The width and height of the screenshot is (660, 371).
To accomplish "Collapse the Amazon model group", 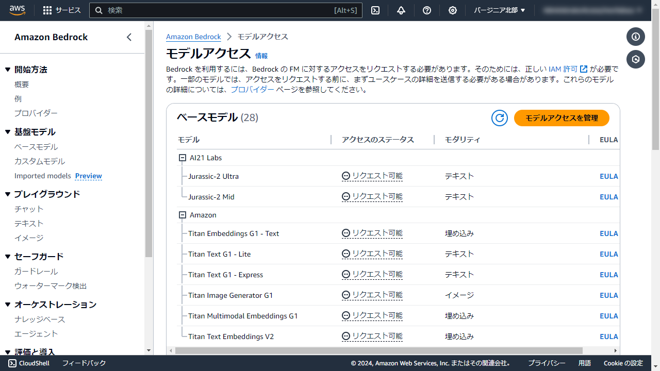I will pyautogui.click(x=182, y=215).
